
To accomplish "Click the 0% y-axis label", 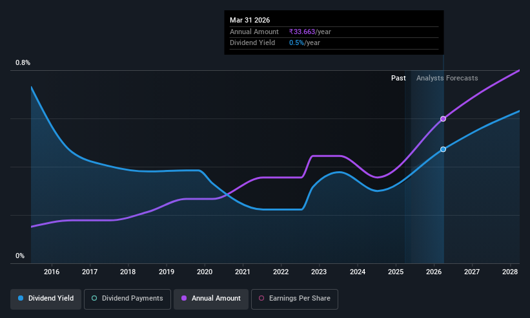I will click(20, 256).
